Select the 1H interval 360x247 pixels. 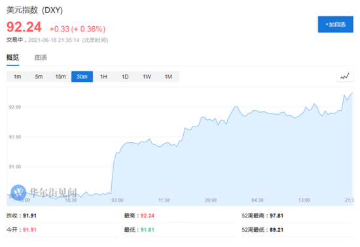tap(103, 77)
